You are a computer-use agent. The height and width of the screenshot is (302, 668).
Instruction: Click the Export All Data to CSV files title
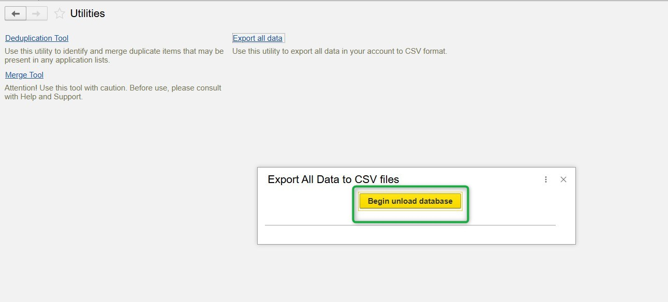coord(333,179)
